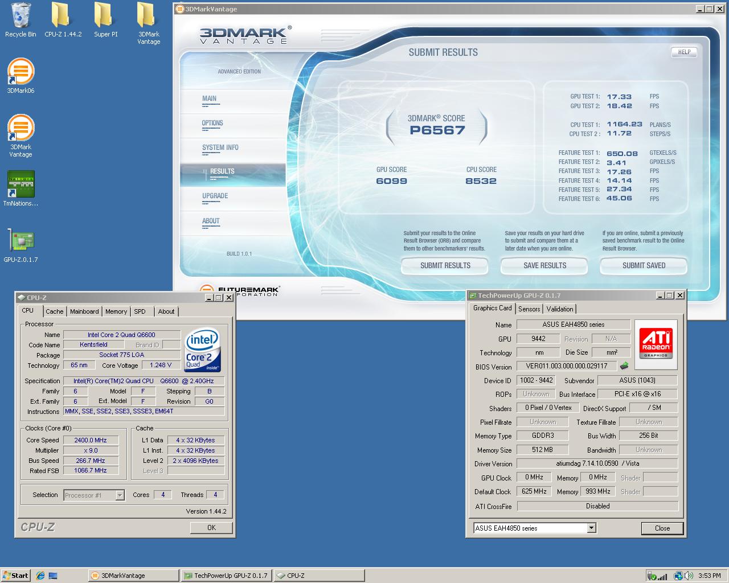Click the GPU-Z title bar icon
The height and width of the screenshot is (583, 729).
pos(472,295)
